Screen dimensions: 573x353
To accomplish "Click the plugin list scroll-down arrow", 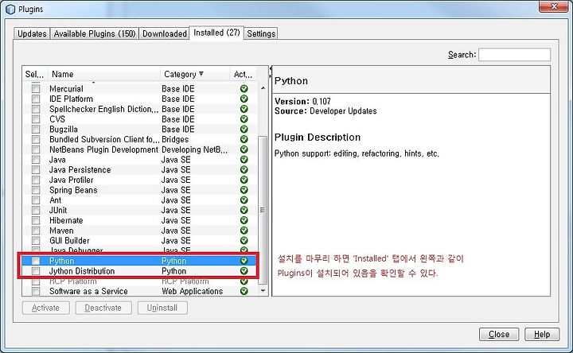I will click(x=263, y=290).
